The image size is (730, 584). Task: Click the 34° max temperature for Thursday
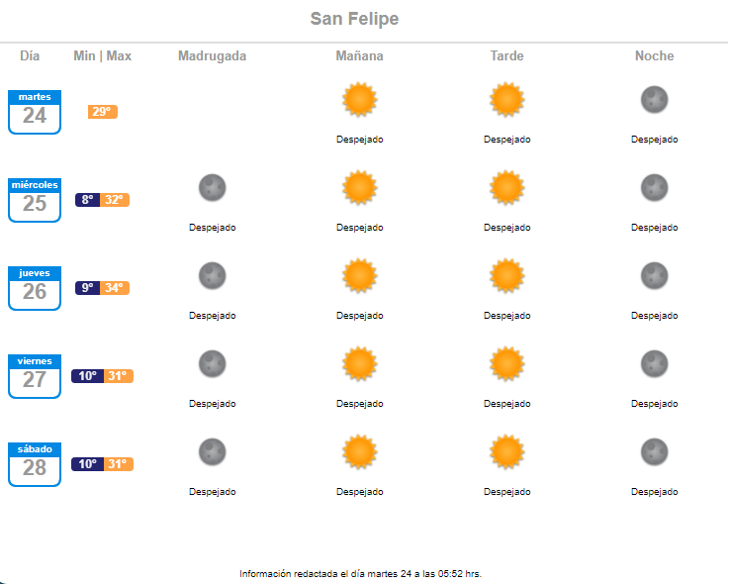tap(115, 288)
